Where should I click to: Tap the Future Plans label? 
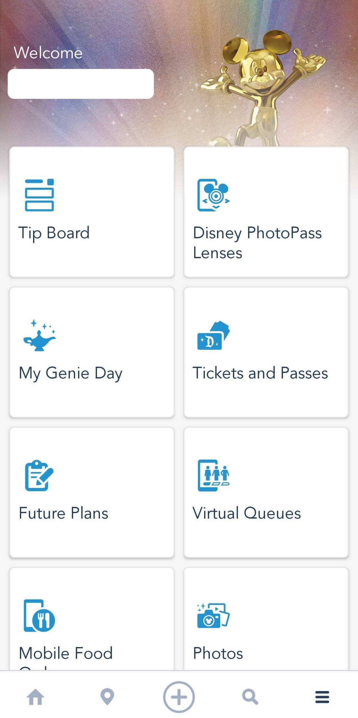click(x=64, y=513)
